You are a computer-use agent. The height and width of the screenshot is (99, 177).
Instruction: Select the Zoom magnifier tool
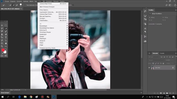click(2, 46)
